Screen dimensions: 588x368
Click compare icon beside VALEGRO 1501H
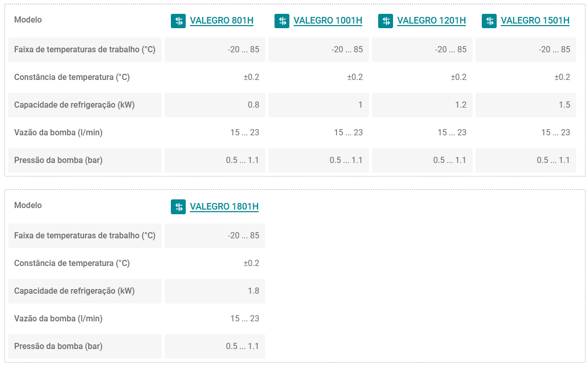(489, 21)
